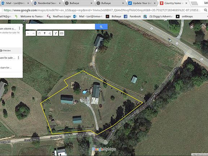Switch to the Update Your Listing tab
Image resolution: width=208 pixels, height=156 pixels.
142,3
